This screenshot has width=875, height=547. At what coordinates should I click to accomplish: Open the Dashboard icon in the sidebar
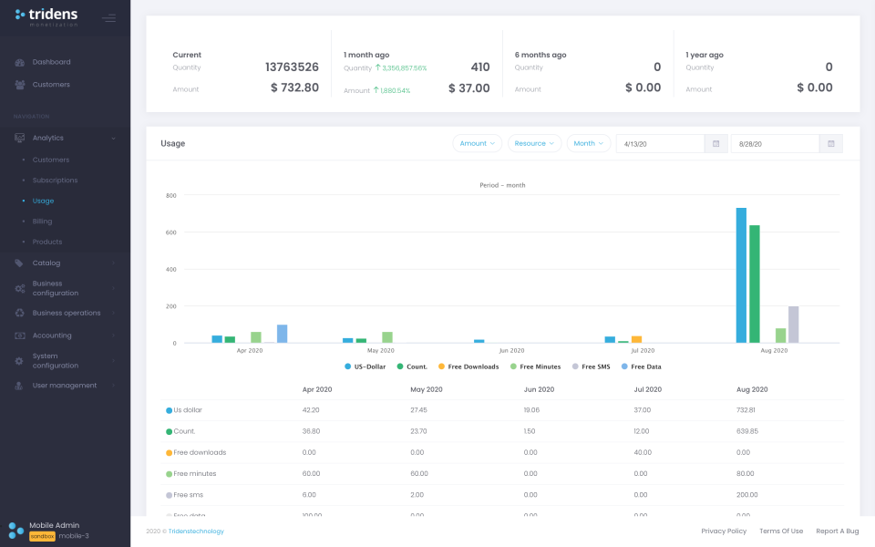(x=20, y=62)
